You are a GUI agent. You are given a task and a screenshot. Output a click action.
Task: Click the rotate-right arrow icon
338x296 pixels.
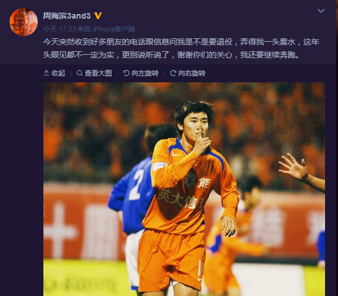[x=173, y=73]
